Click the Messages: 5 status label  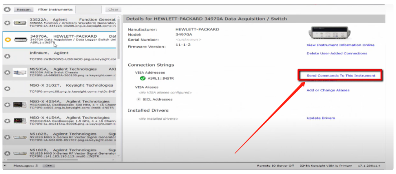click(x=26, y=166)
